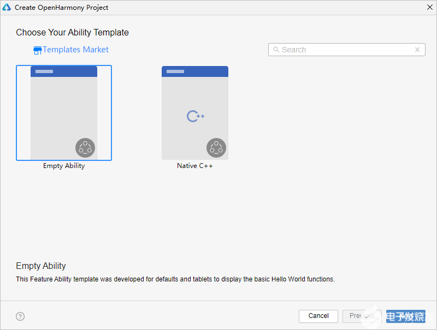The height and width of the screenshot is (330, 437).
Task: Click the magnifier icon in the search box
Action: pyautogui.click(x=276, y=50)
